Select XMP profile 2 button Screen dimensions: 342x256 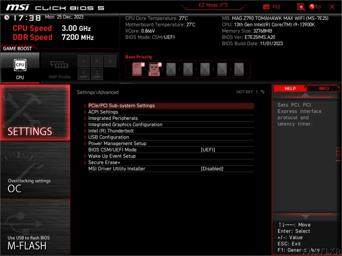[97, 61]
